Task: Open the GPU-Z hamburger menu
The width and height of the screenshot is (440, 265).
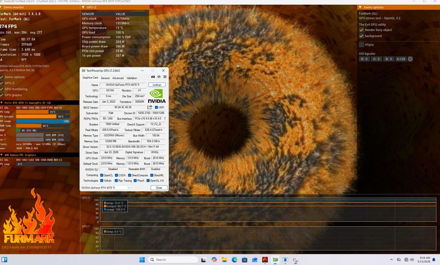Action: [x=165, y=77]
